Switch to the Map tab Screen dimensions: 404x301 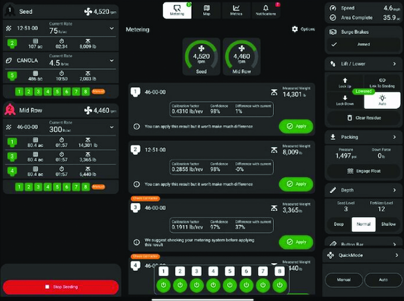coord(207,10)
